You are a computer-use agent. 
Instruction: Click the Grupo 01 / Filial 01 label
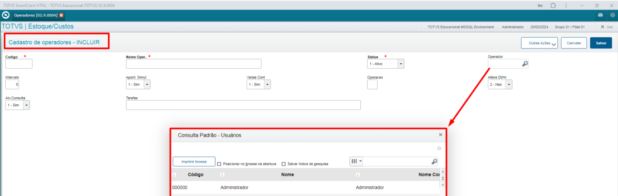[570, 27]
